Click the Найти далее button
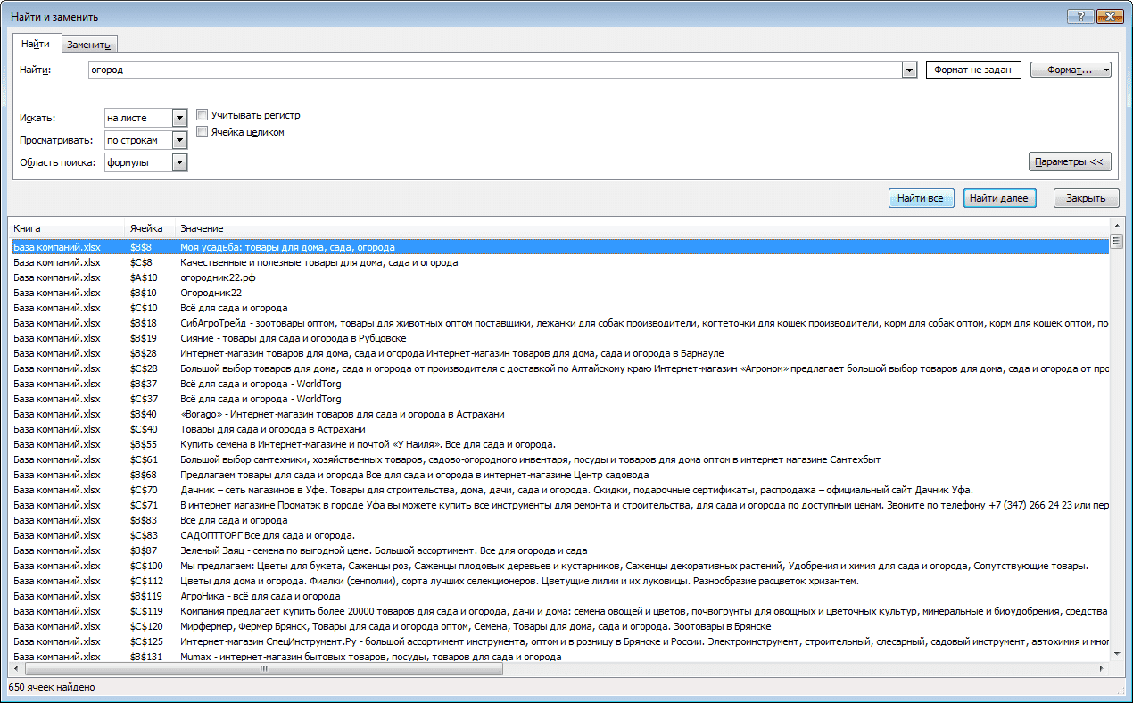1133x703 pixels. point(999,198)
